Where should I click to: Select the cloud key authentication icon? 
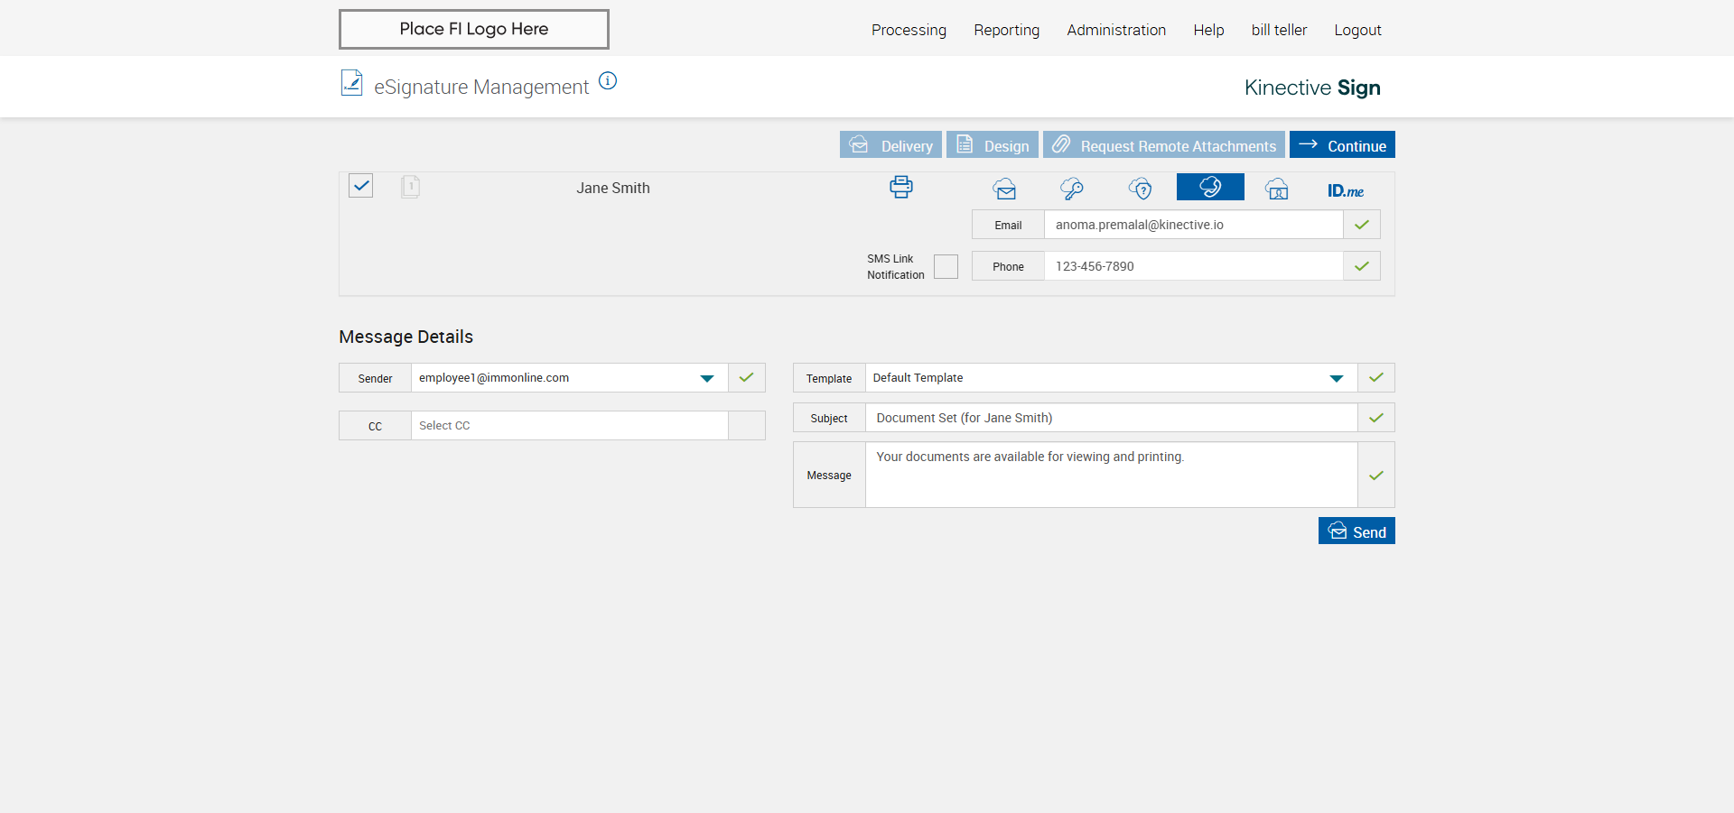click(x=1072, y=189)
